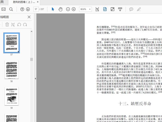Image resolution: width=162 pixels, height=122 pixels.
Task: Delete selected page with trash icon
Action: point(7,25)
